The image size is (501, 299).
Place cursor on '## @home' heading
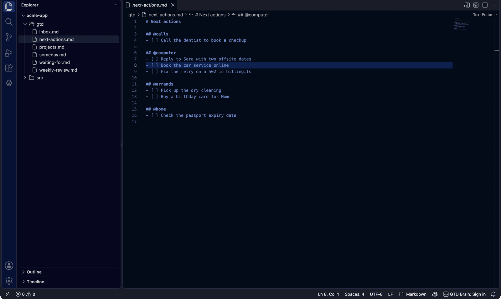coord(156,109)
